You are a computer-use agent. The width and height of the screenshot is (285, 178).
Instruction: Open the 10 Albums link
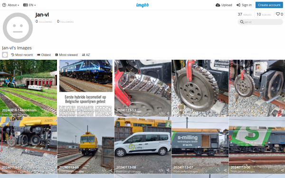pos(264,14)
